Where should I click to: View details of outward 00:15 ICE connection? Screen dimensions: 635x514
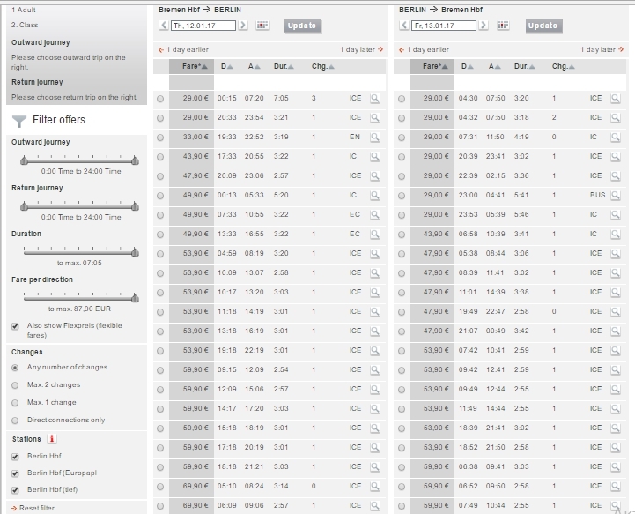click(x=374, y=99)
